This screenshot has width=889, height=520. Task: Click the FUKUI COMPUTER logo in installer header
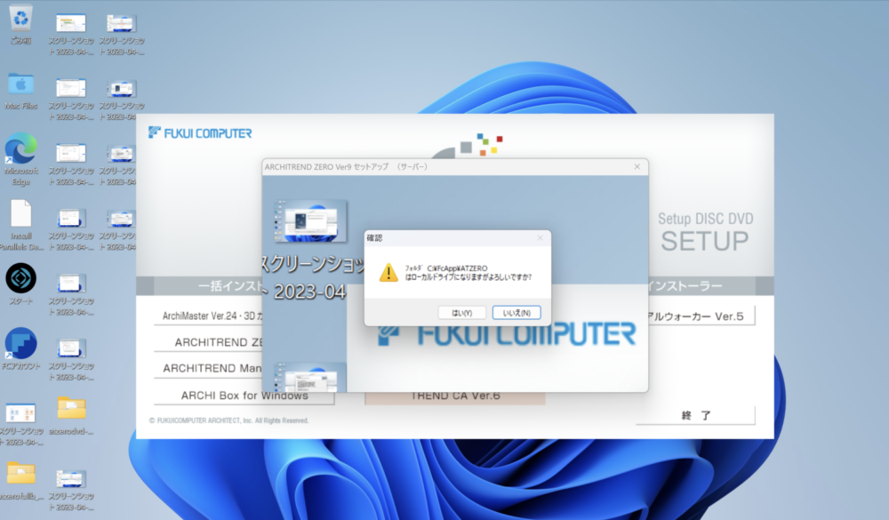point(200,132)
